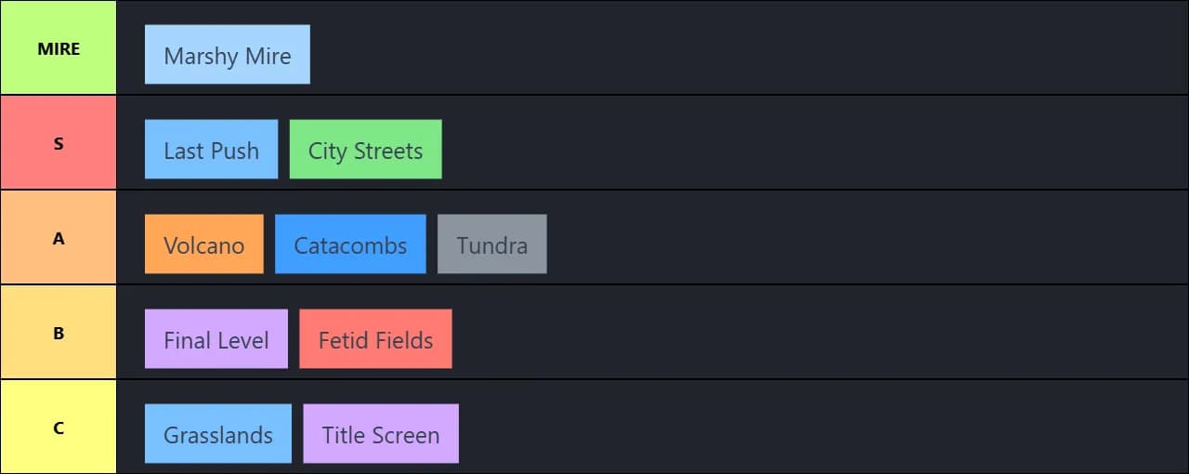The image size is (1189, 474).
Task: Click the Catacombs item
Action: pyautogui.click(x=350, y=244)
